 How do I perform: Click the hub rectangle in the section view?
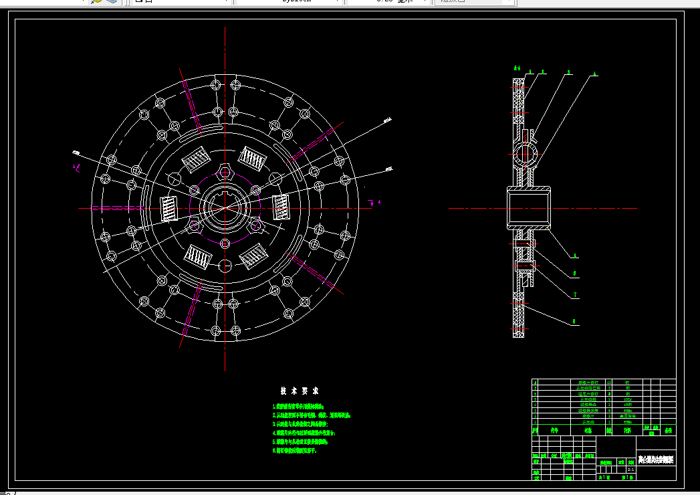click(x=529, y=208)
